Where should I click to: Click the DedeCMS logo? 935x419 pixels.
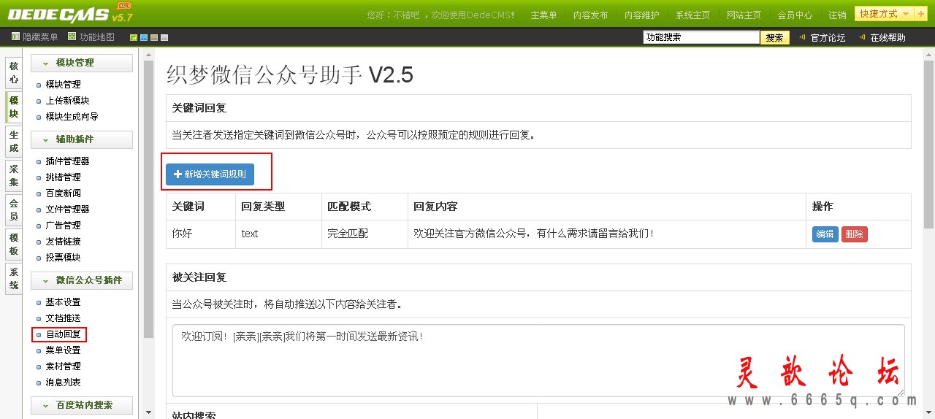tap(70, 13)
